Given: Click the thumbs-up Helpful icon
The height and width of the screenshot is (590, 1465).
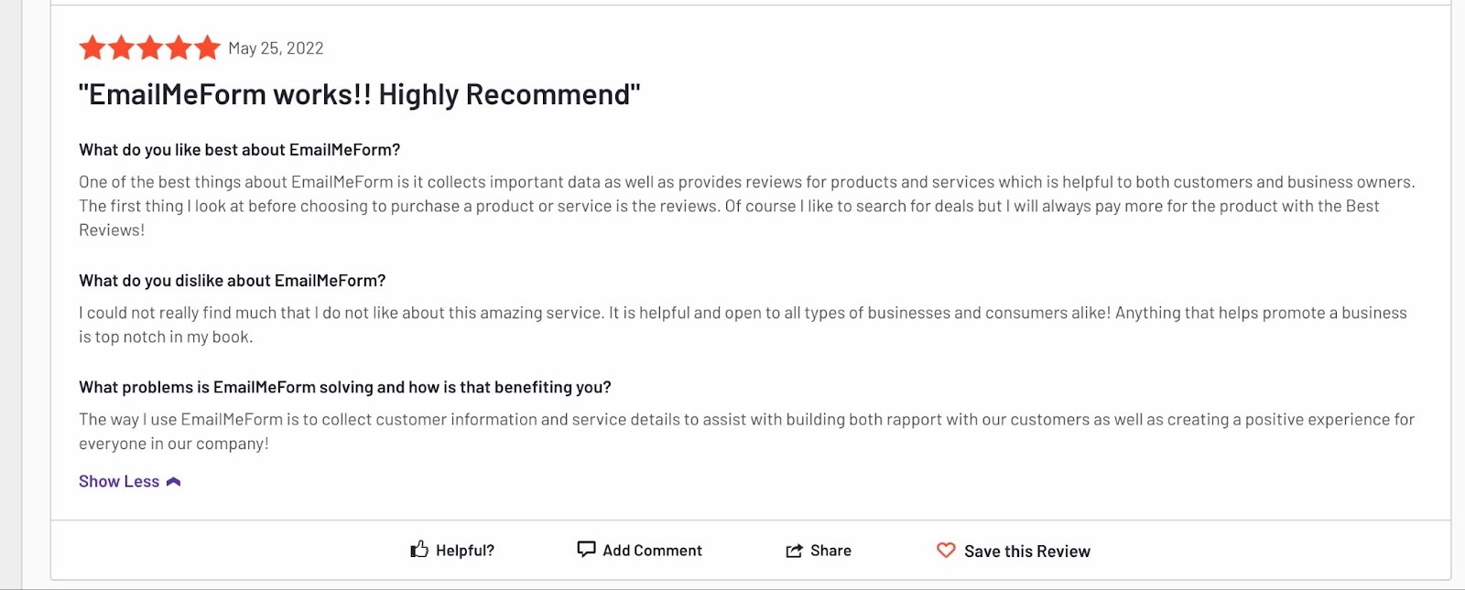Looking at the screenshot, I should pyautogui.click(x=419, y=550).
